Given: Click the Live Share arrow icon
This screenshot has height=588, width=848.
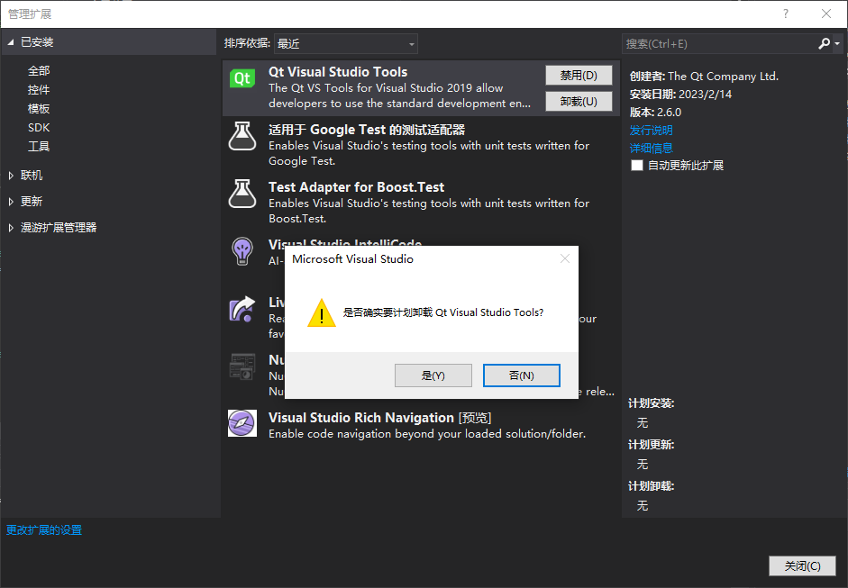Looking at the screenshot, I should [x=242, y=310].
